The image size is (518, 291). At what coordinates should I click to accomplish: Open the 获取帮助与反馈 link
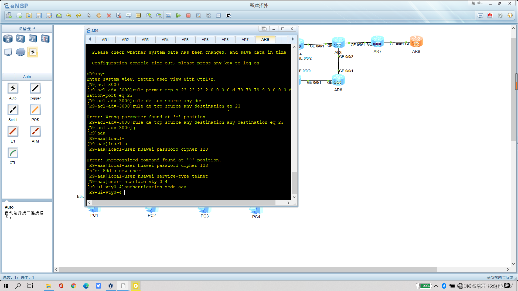(x=500, y=277)
